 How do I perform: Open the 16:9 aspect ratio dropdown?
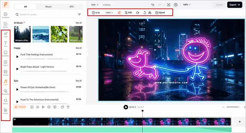95,5
